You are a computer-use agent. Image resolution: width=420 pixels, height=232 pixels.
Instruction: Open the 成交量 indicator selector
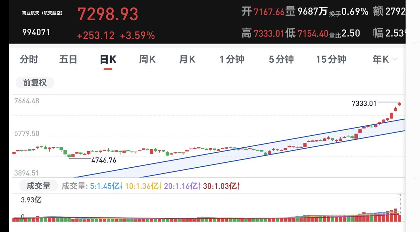point(38,186)
